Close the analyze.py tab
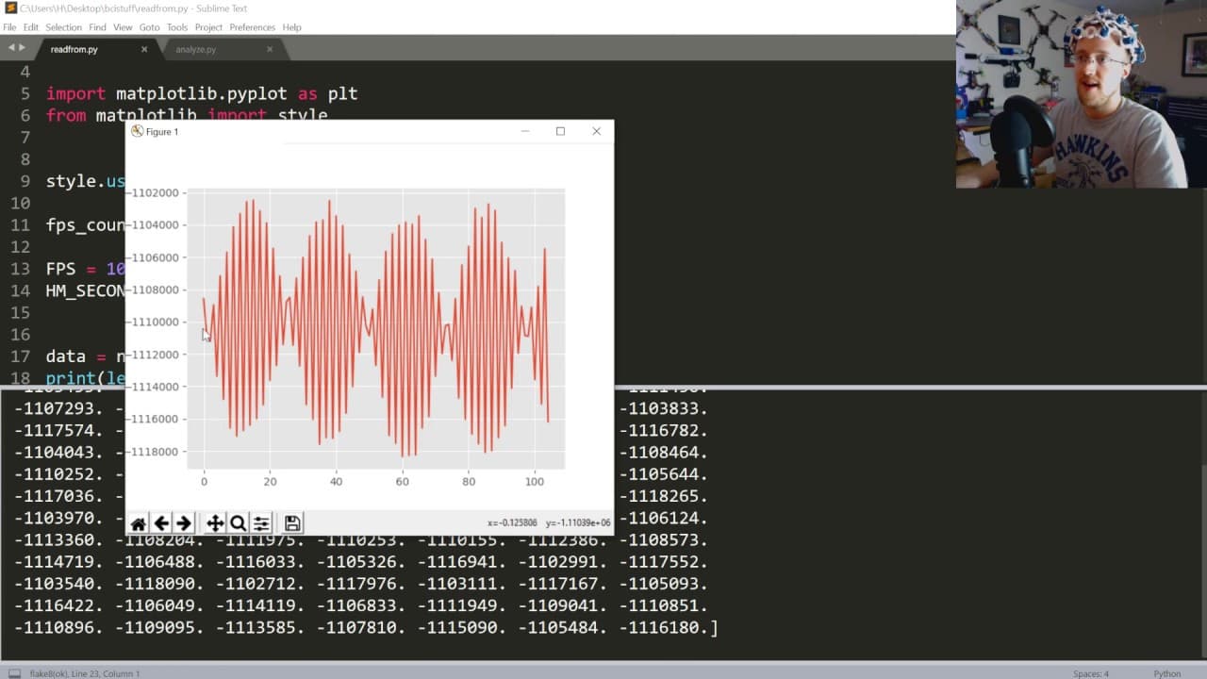Viewport: 1207px width, 679px height. click(270, 49)
